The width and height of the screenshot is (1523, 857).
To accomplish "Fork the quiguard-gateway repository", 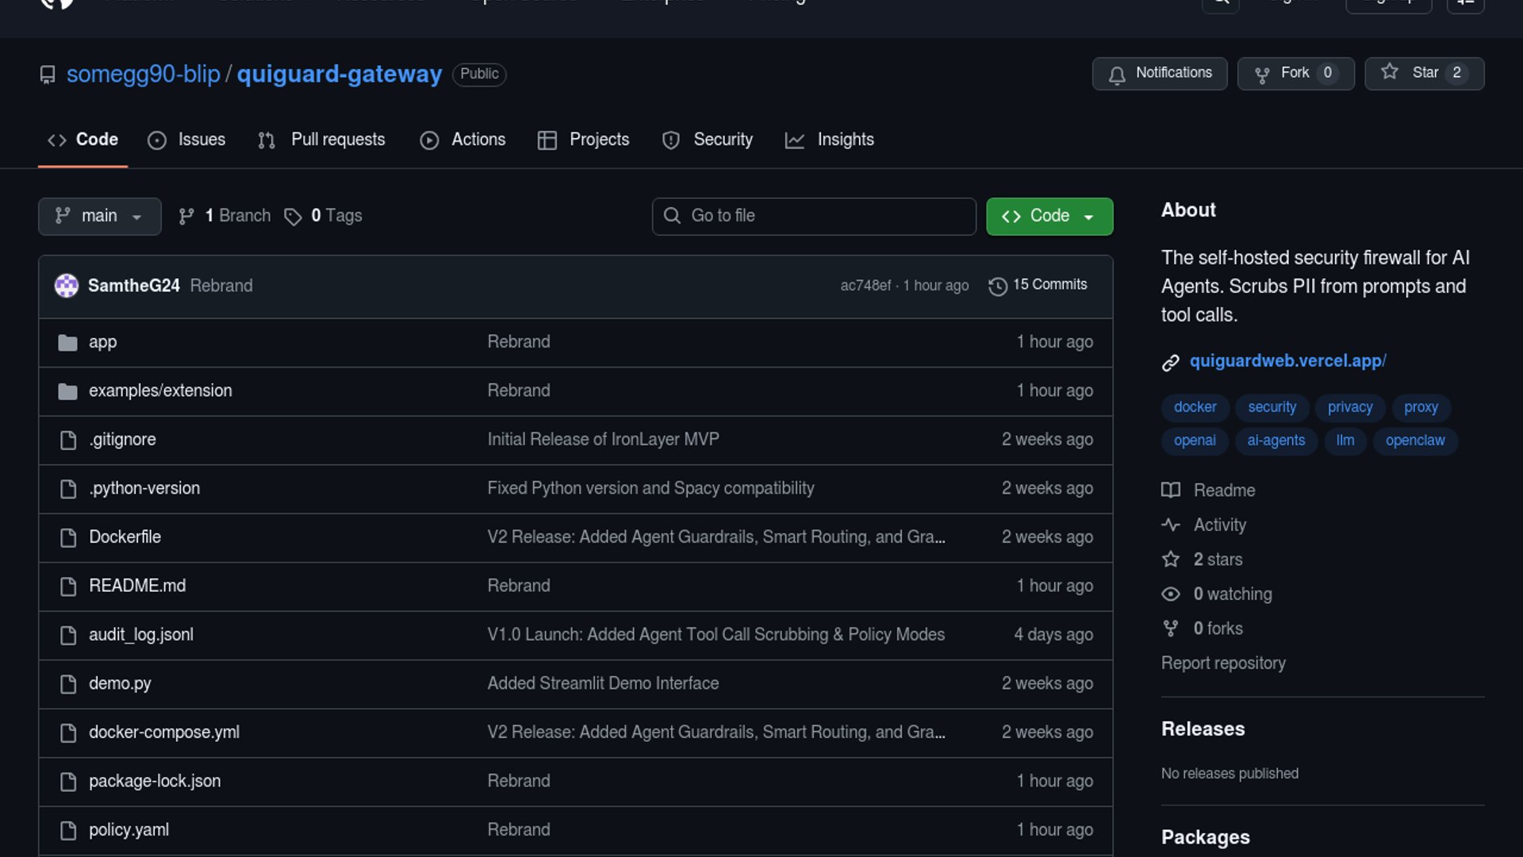I will click(1295, 73).
